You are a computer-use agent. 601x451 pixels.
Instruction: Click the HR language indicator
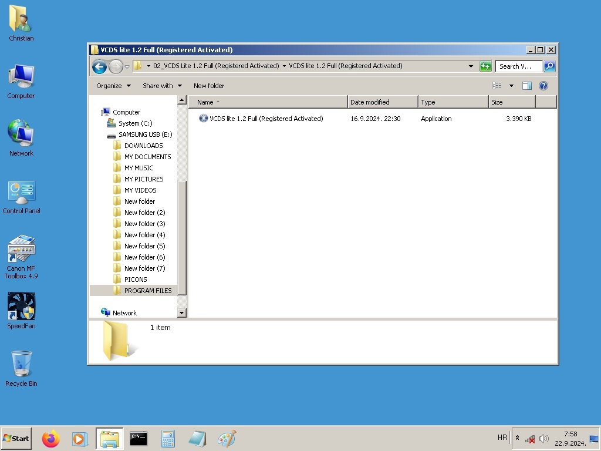click(502, 437)
